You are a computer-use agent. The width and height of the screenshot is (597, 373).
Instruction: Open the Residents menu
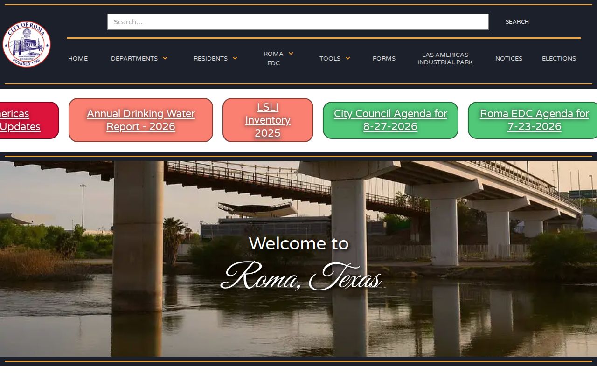(210, 59)
